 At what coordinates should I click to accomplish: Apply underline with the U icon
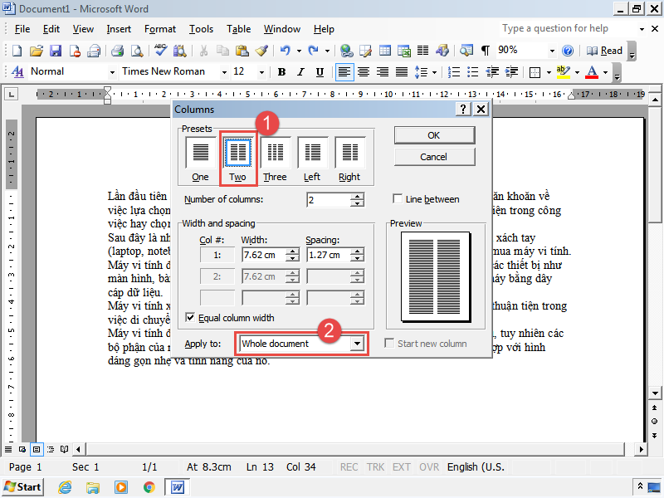click(320, 72)
